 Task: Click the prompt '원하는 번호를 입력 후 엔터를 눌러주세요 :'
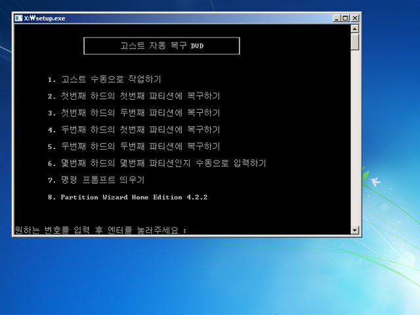(100, 230)
